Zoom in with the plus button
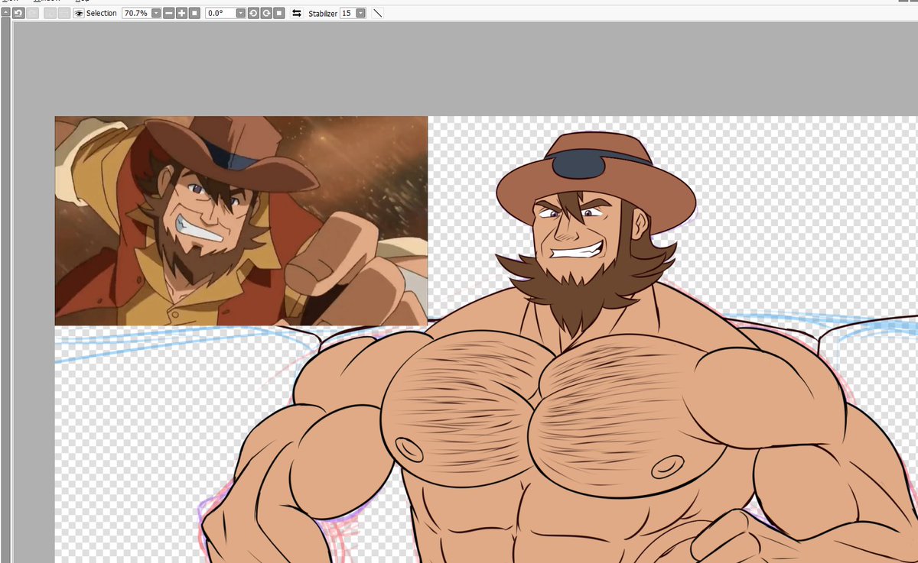This screenshot has width=918, height=563. tap(181, 13)
